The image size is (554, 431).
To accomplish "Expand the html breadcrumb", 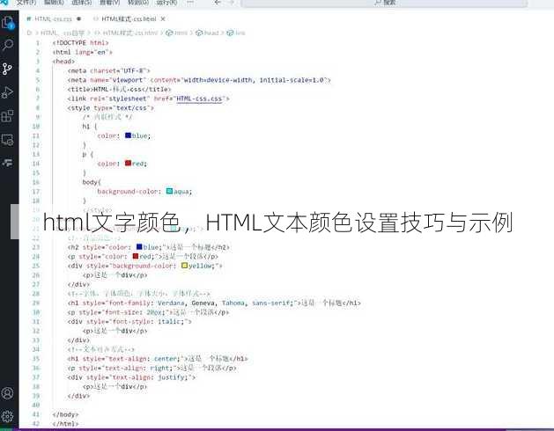I will click(x=177, y=33).
